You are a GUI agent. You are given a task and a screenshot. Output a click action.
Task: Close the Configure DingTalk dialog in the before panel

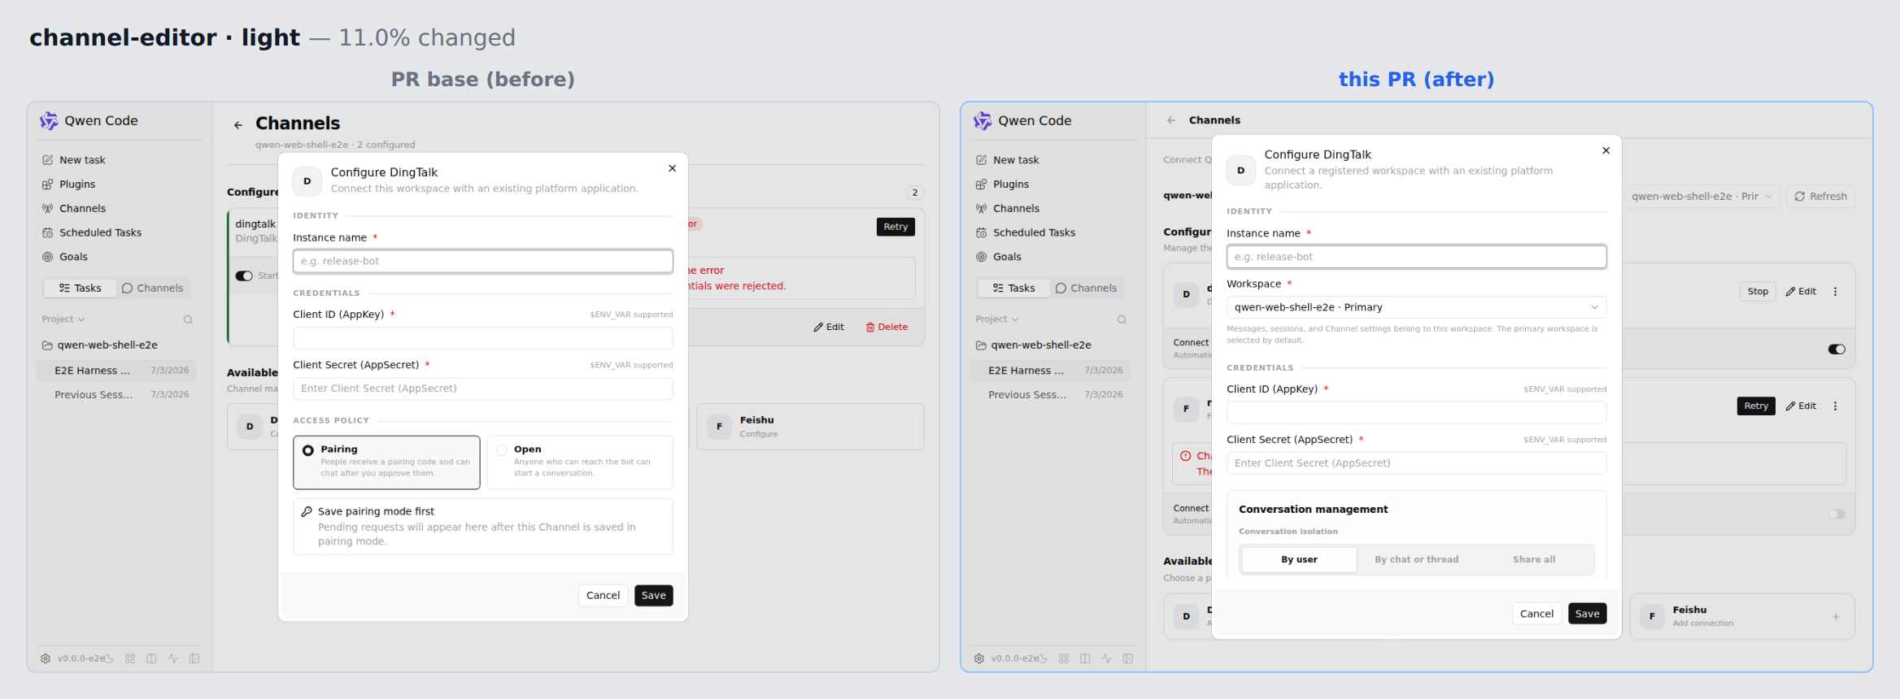[673, 168]
